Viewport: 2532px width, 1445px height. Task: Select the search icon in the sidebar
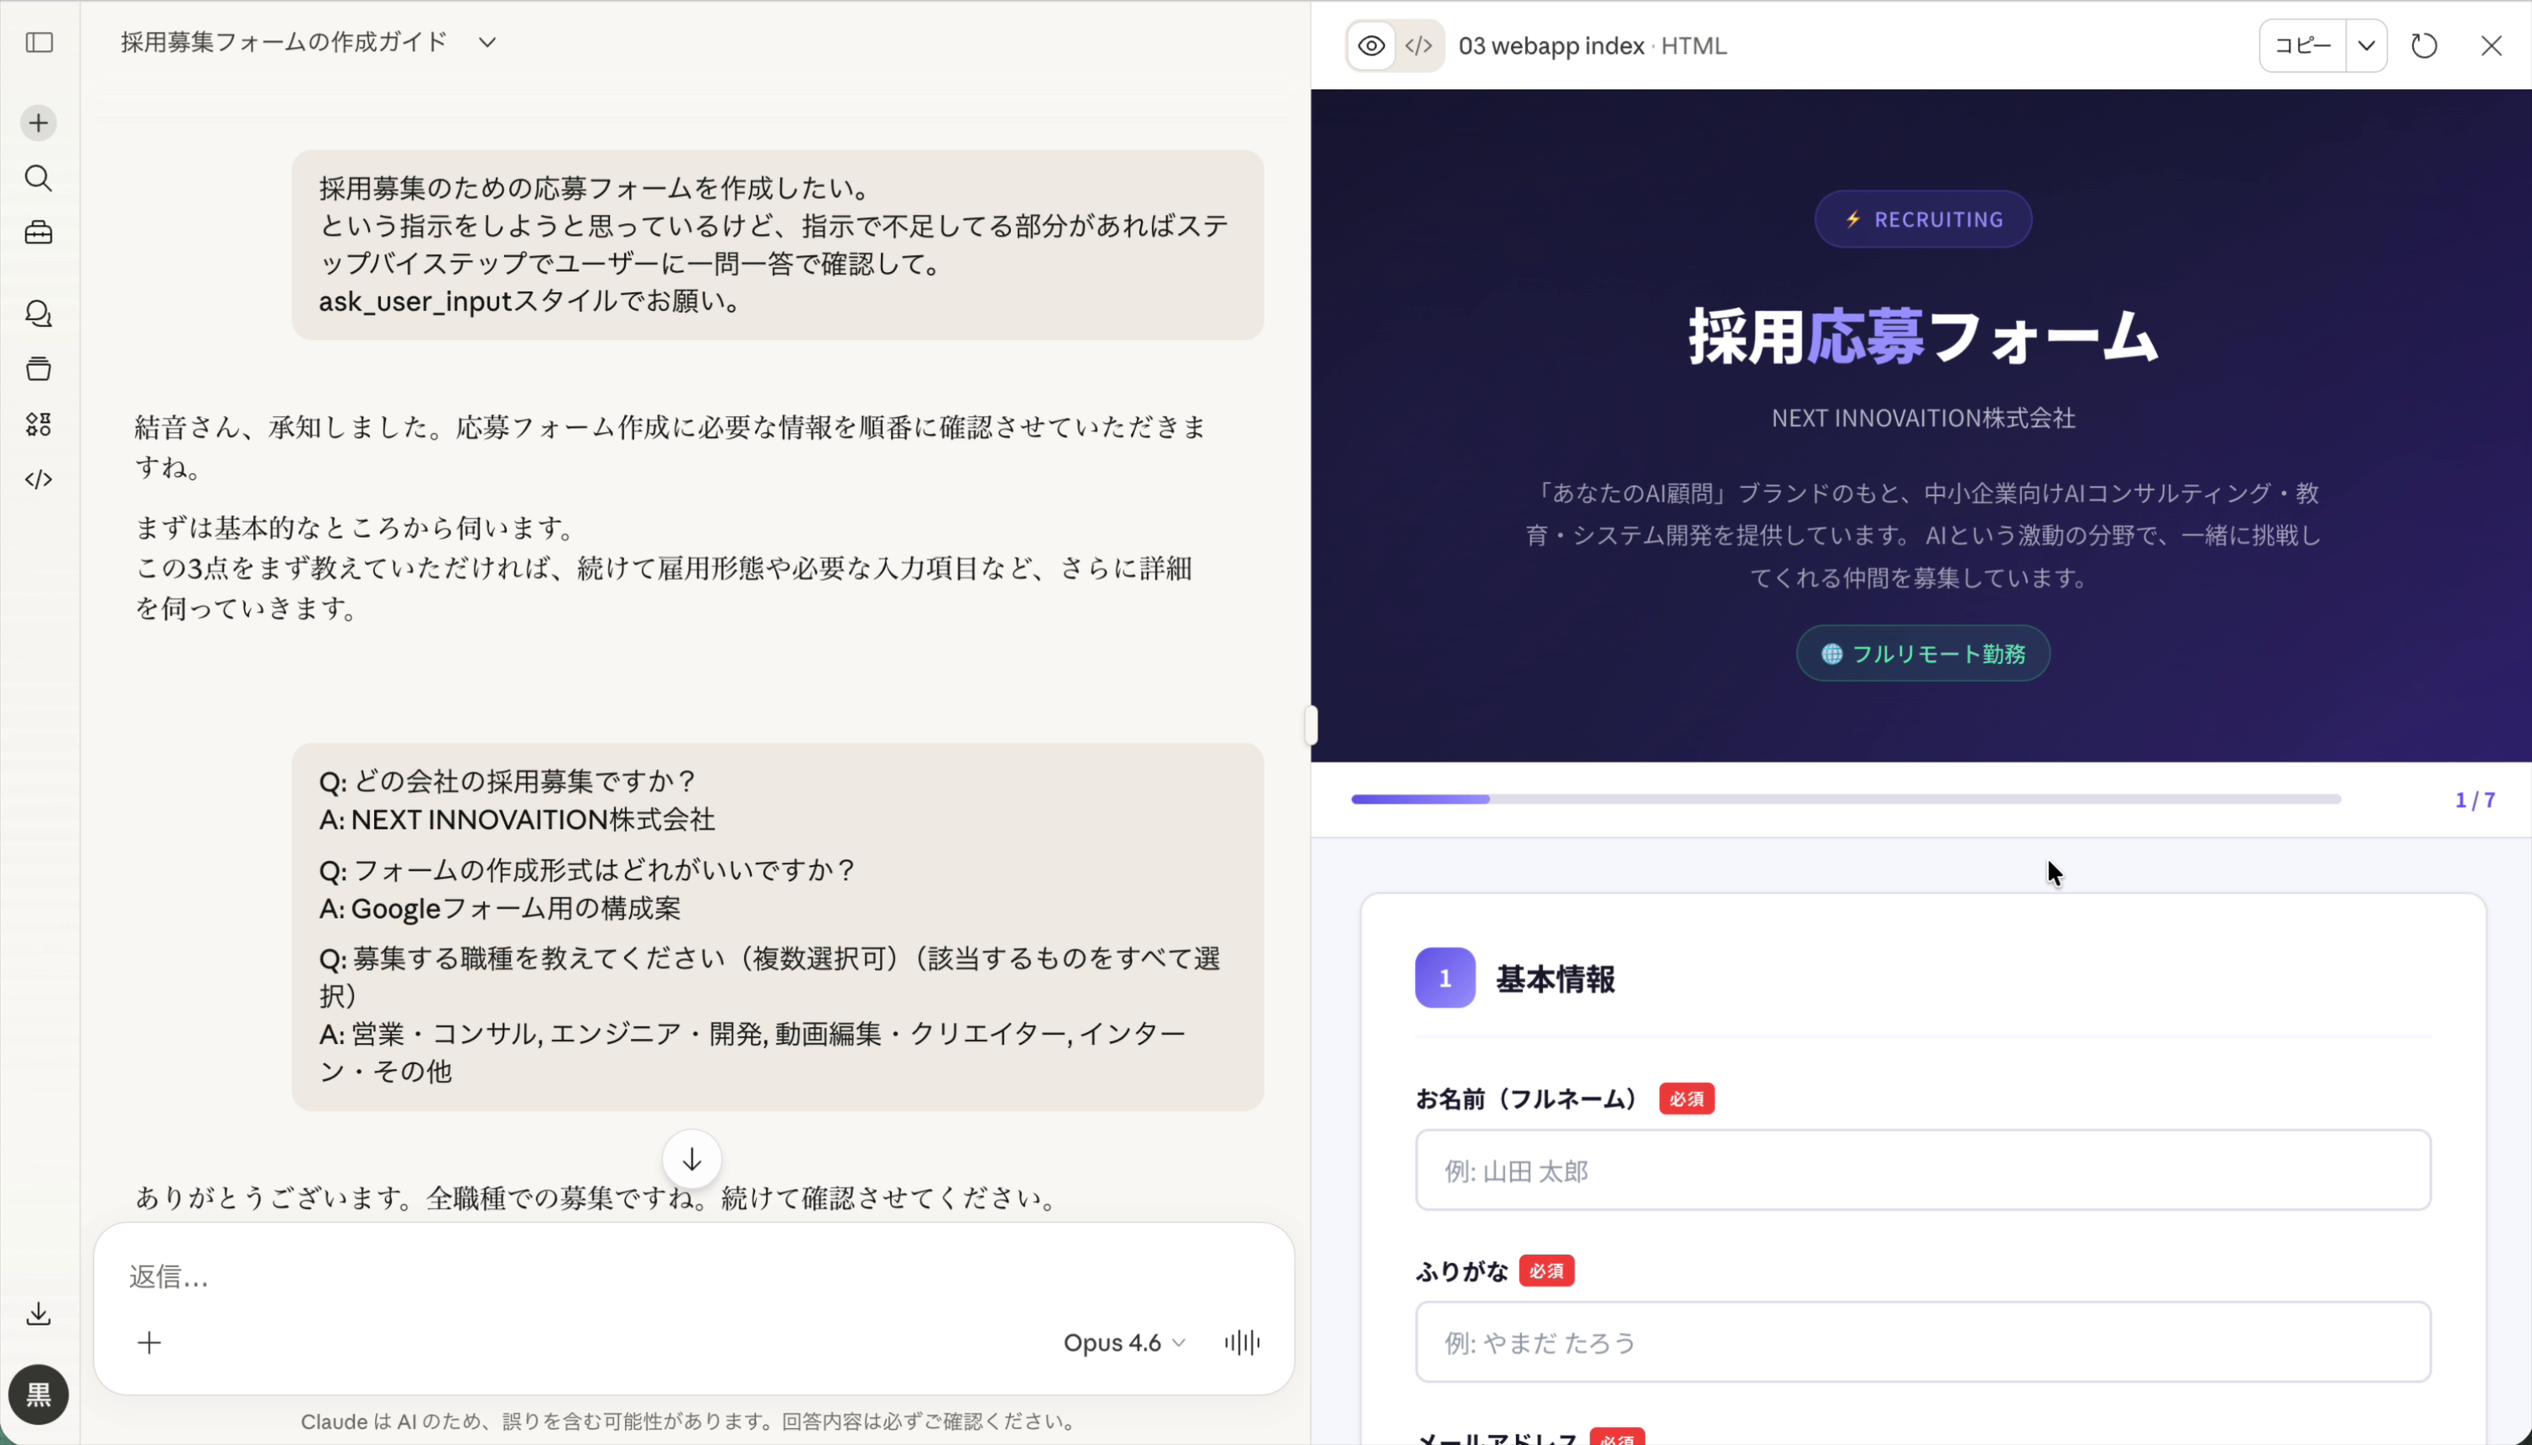click(x=39, y=179)
